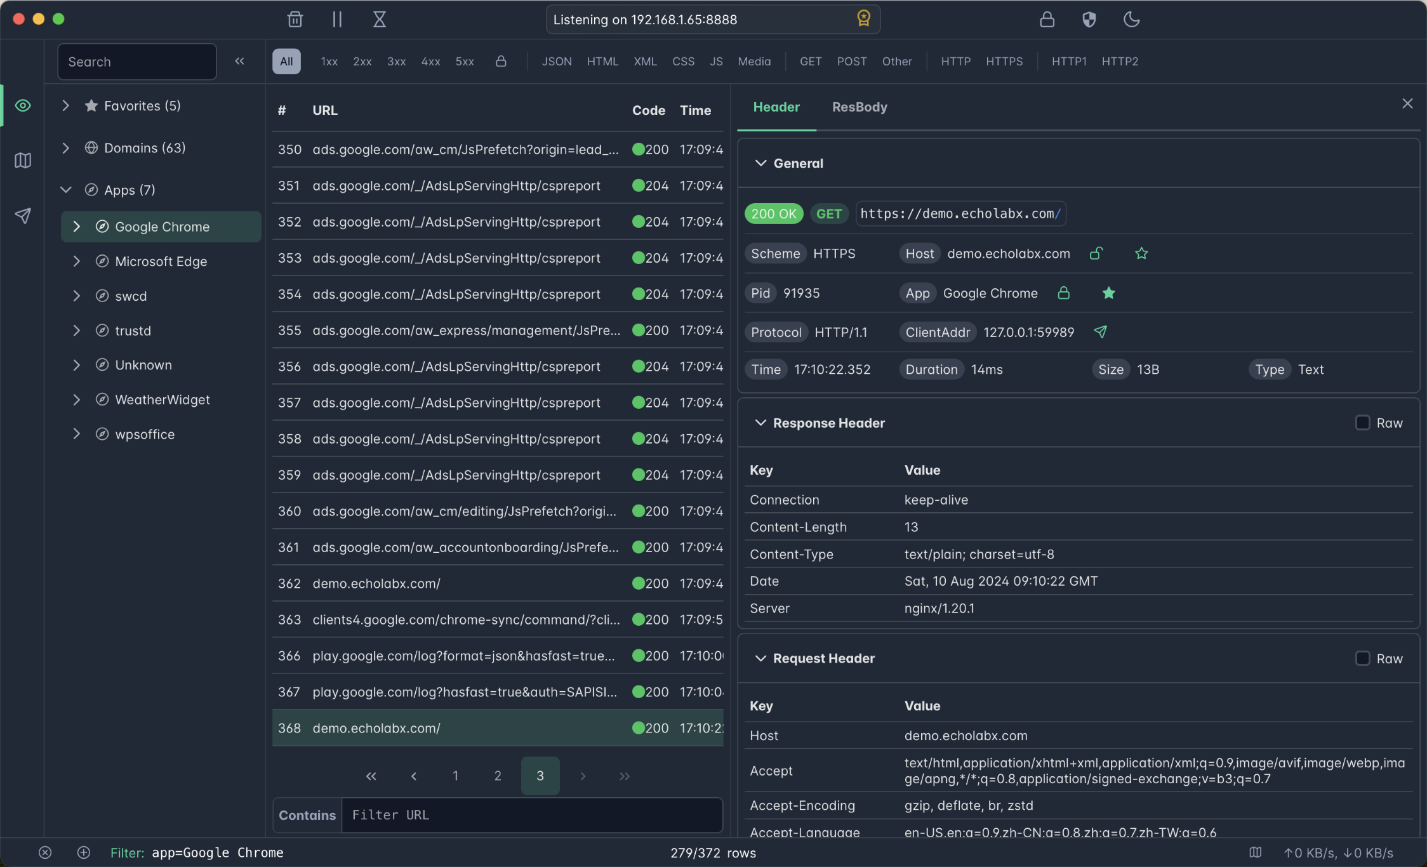Toggle the HTTPS scheme filter
Screen dimensions: 1427x867
1004,61
